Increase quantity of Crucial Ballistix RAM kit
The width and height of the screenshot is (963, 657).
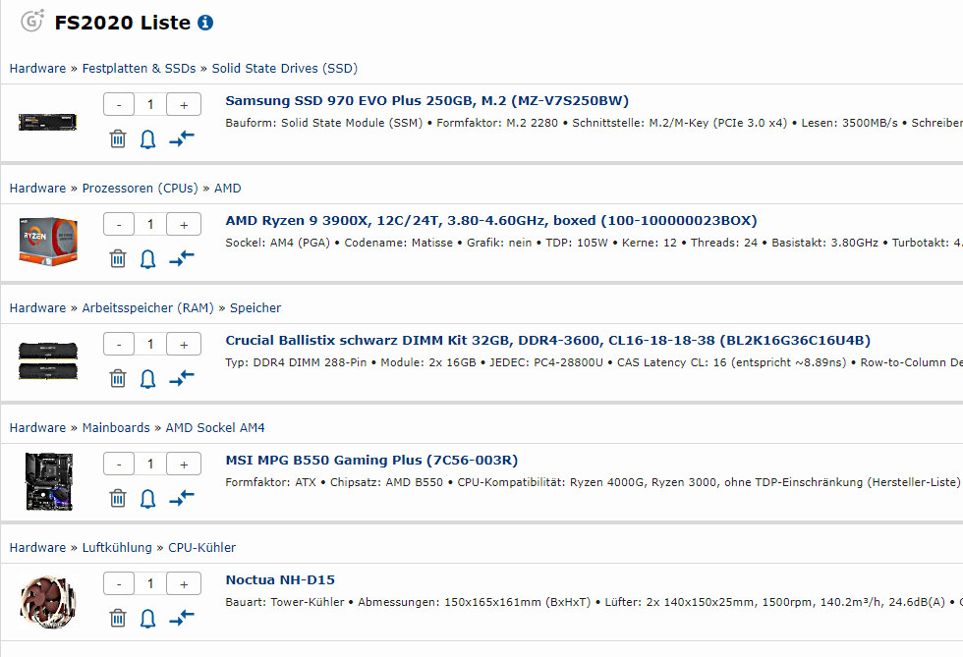184,345
